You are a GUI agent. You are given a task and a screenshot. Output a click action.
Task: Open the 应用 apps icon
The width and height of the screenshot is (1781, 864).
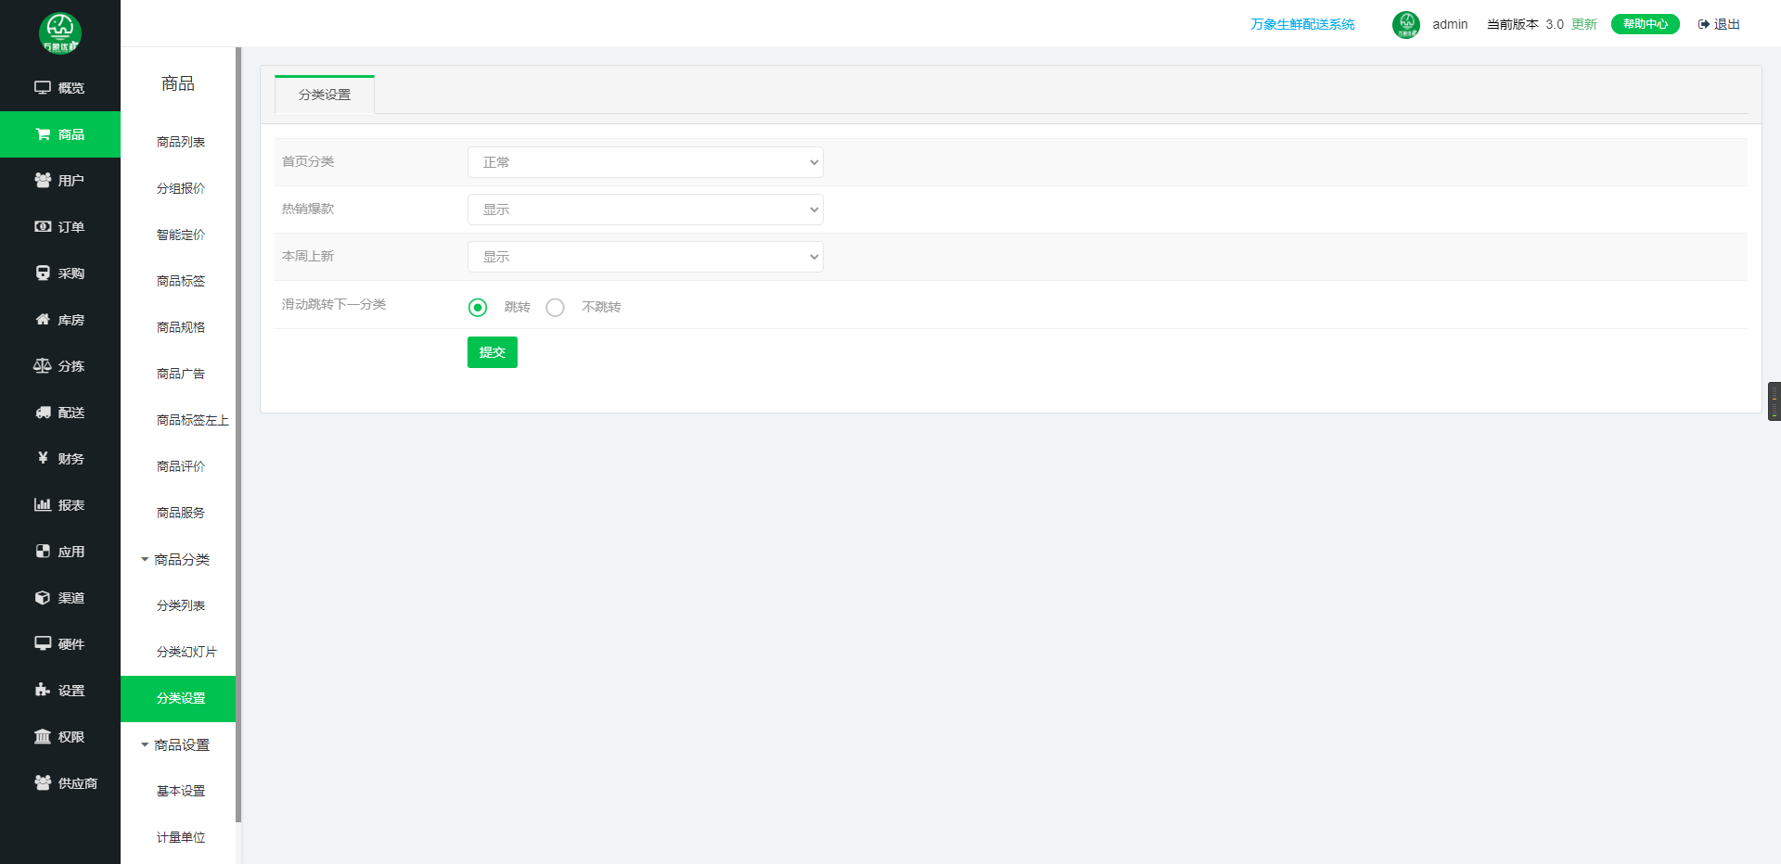(x=43, y=551)
